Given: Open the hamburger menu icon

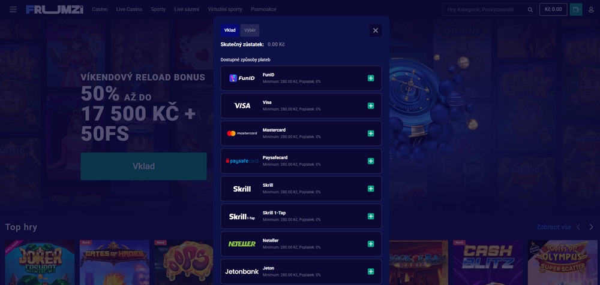Looking at the screenshot, I should point(13,9).
